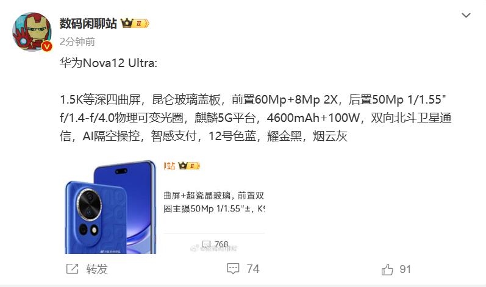Click the 768 comment icon in image

point(206,244)
